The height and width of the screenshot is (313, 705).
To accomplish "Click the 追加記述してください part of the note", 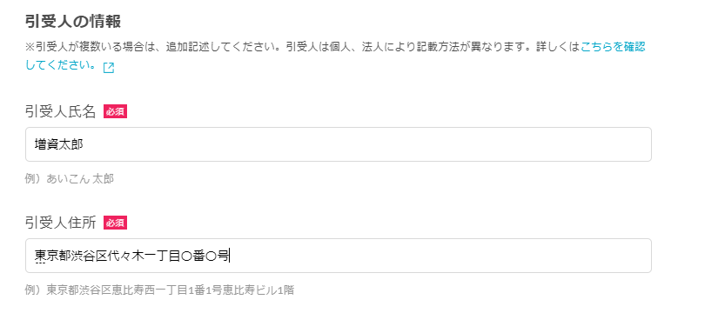I will [218, 47].
